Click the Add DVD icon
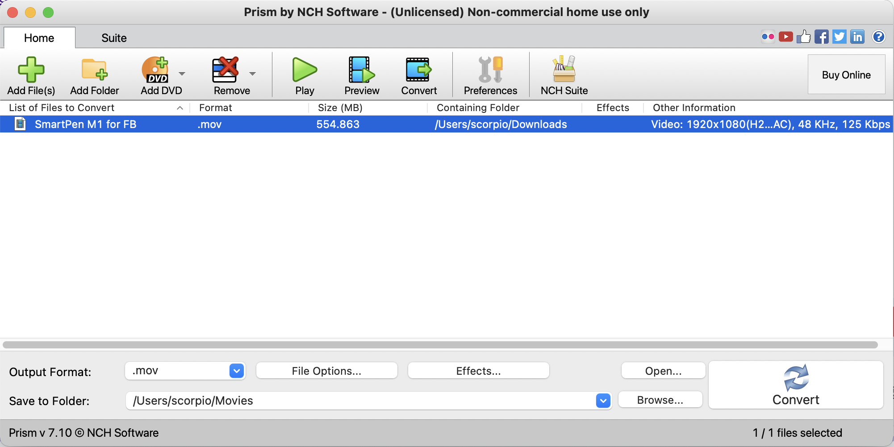894x447 pixels. click(x=155, y=70)
